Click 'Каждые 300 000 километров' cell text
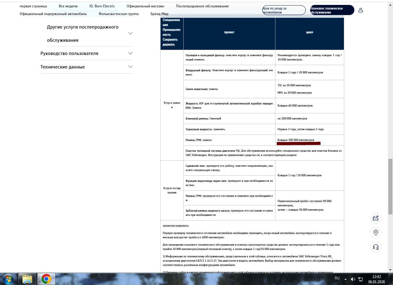This screenshot has height=285, width=393. [296, 140]
